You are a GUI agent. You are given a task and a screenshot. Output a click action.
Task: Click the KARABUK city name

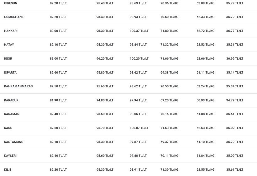11,100
